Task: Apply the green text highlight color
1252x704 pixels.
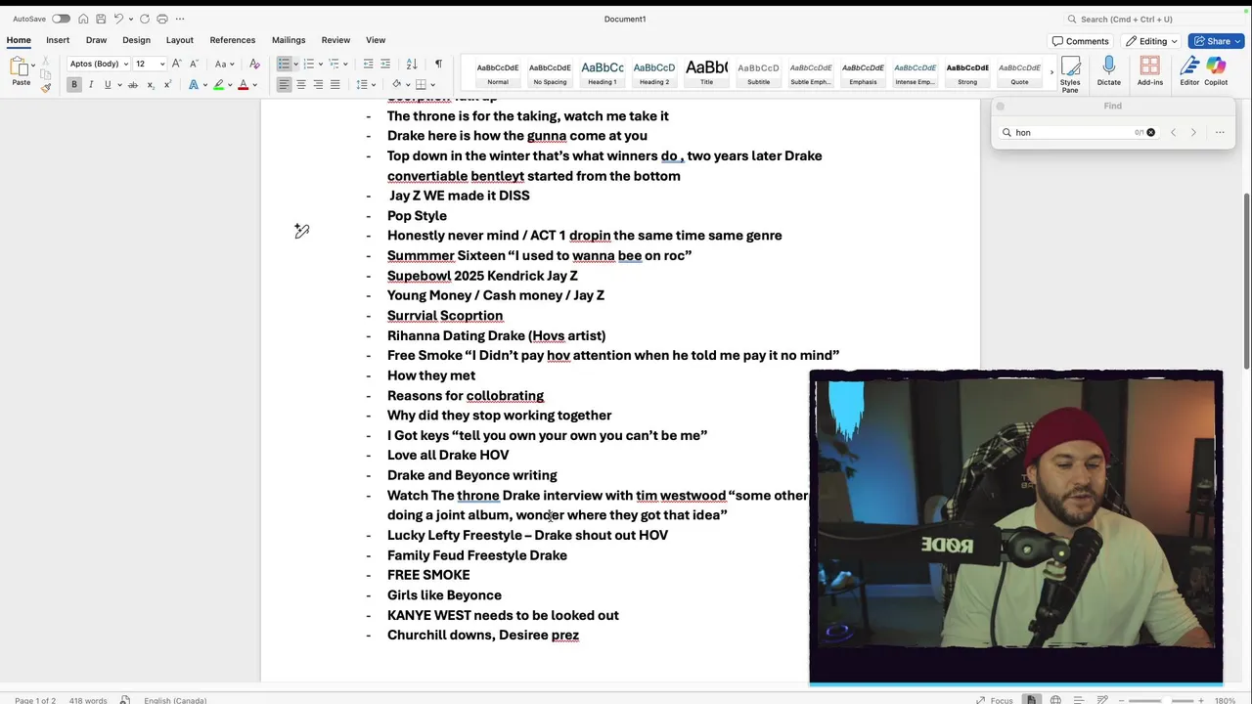Action: (218, 85)
